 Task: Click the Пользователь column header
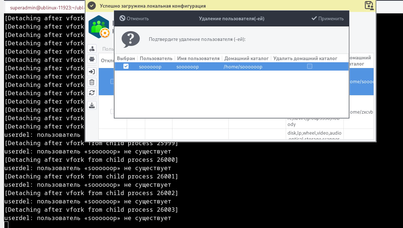pos(156,58)
